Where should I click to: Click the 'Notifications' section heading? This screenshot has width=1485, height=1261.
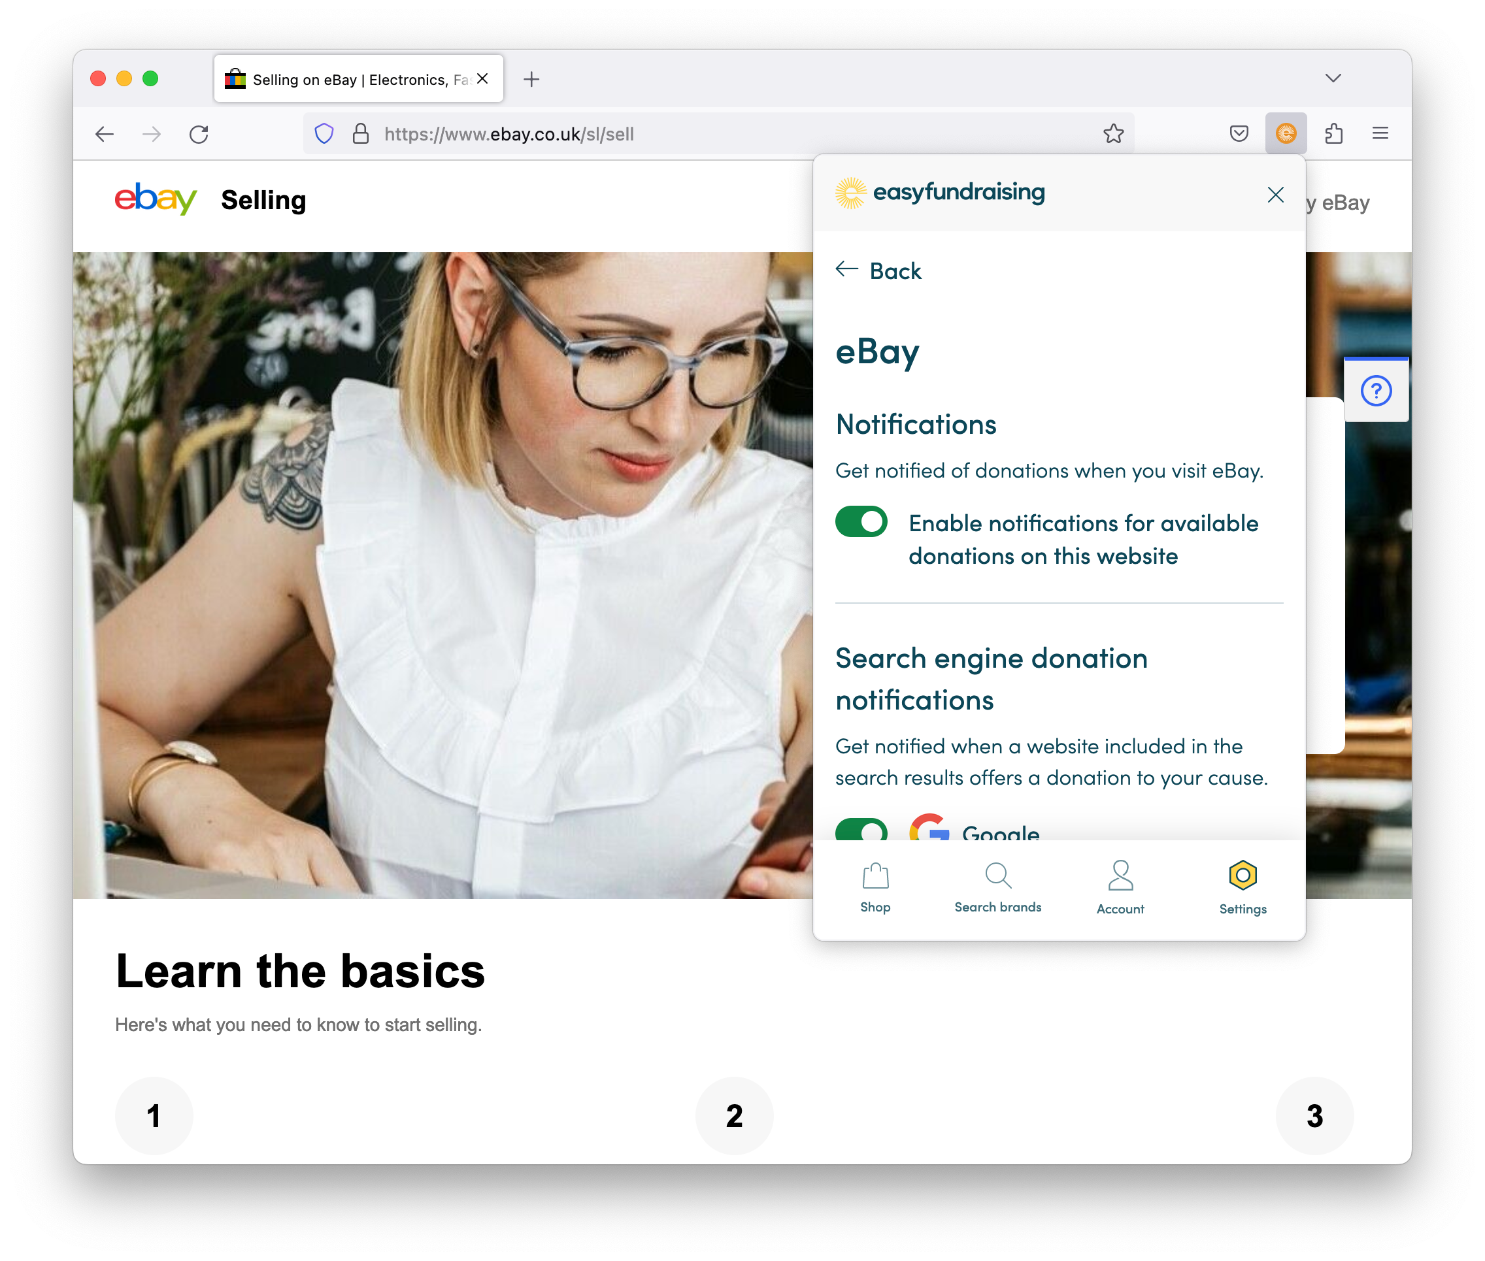(916, 425)
